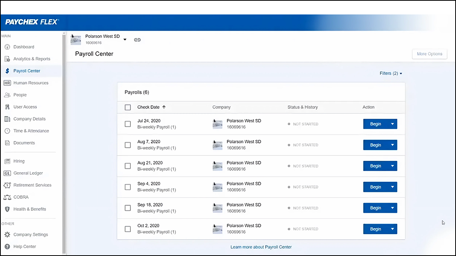This screenshot has height=256, width=456.
Task: Check the Sep 4, 2020 payroll checkbox
Action: coord(128,187)
